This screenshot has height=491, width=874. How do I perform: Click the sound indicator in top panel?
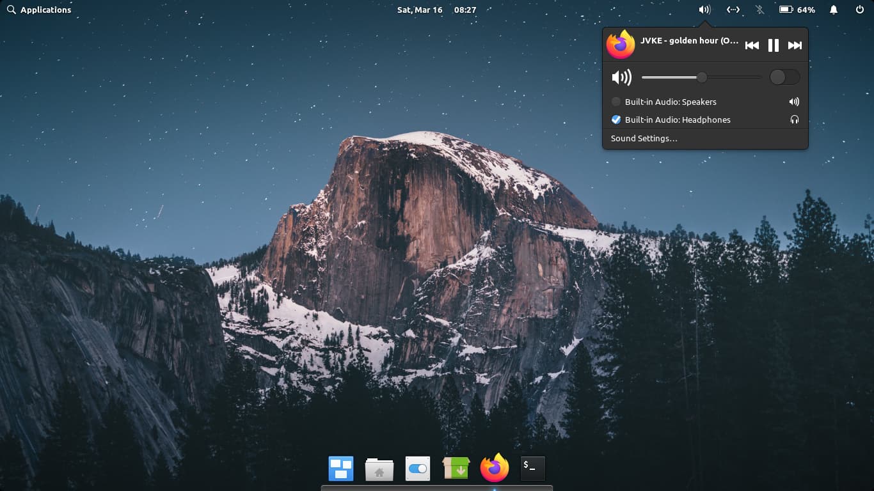click(704, 10)
